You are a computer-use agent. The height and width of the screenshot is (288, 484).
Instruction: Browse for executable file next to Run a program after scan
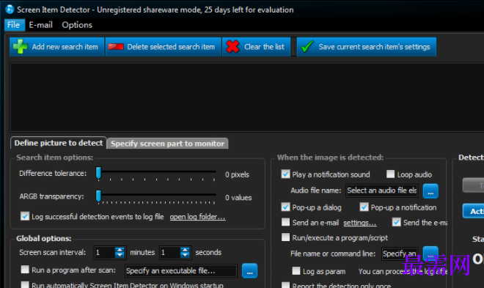point(249,270)
